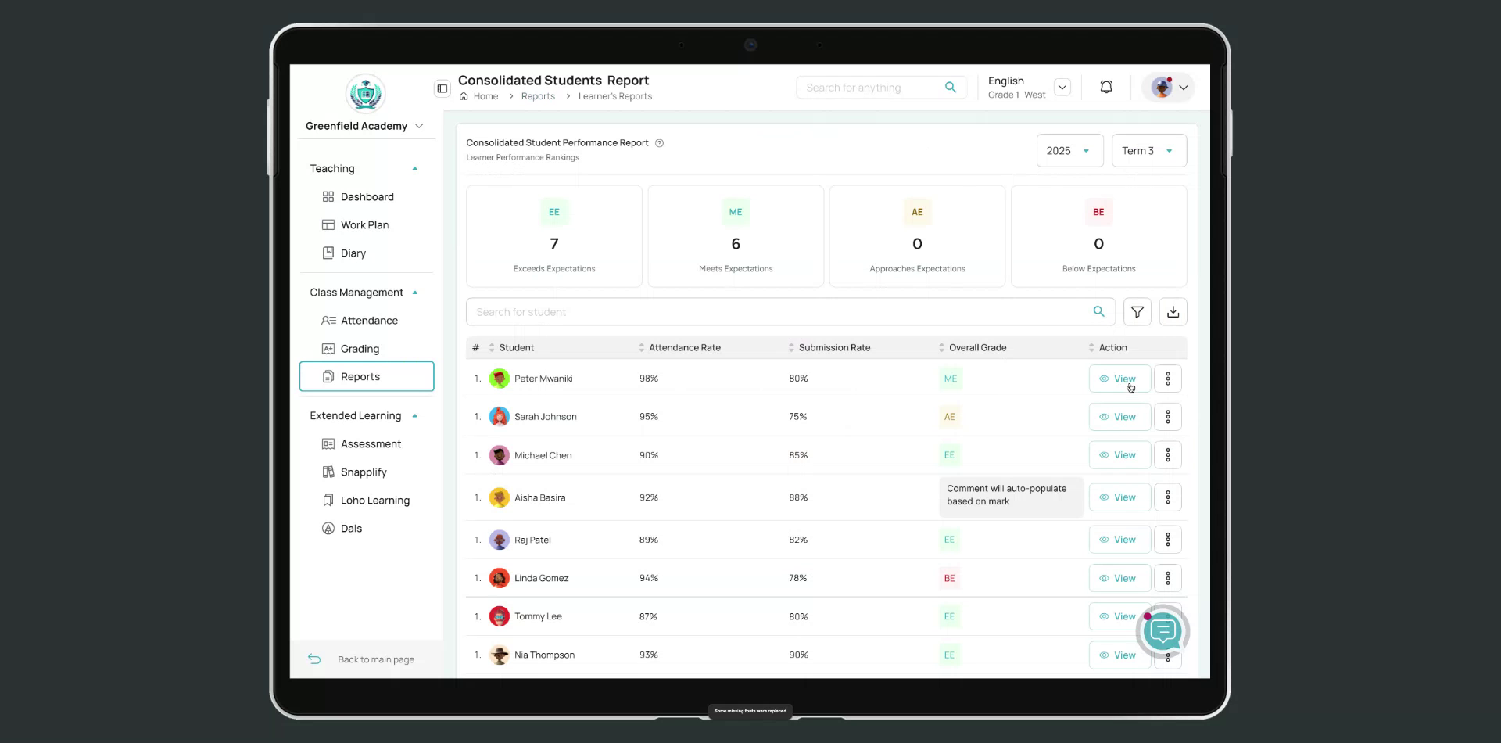Open the notifications bell
1501x743 pixels.
click(x=1105, y=87)
